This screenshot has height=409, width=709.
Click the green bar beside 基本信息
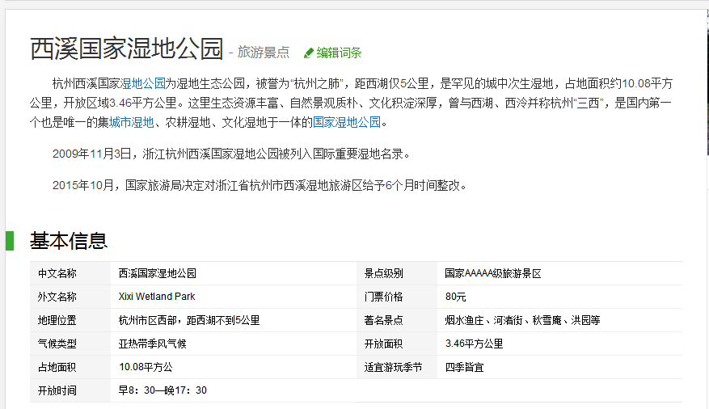click(x=10, y=240)
